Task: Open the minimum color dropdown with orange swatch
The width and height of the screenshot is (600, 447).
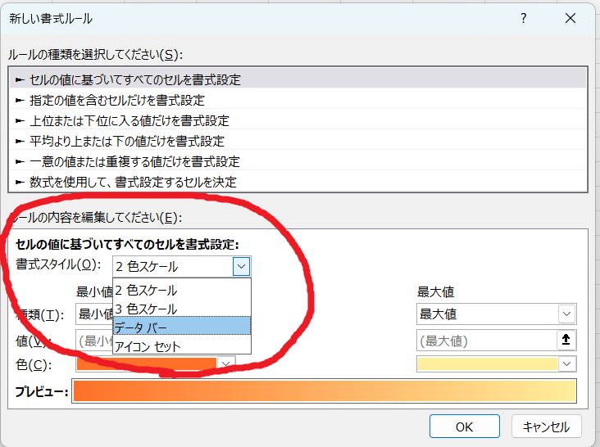Action: pyautogui.click(x=227, y=363)
